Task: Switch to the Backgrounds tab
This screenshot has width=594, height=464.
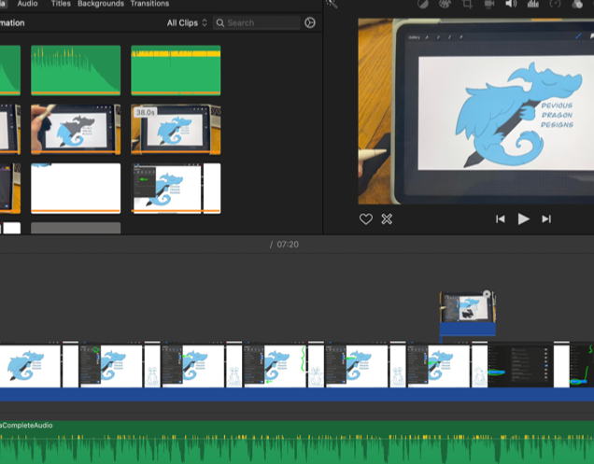Action: point(101,4)
